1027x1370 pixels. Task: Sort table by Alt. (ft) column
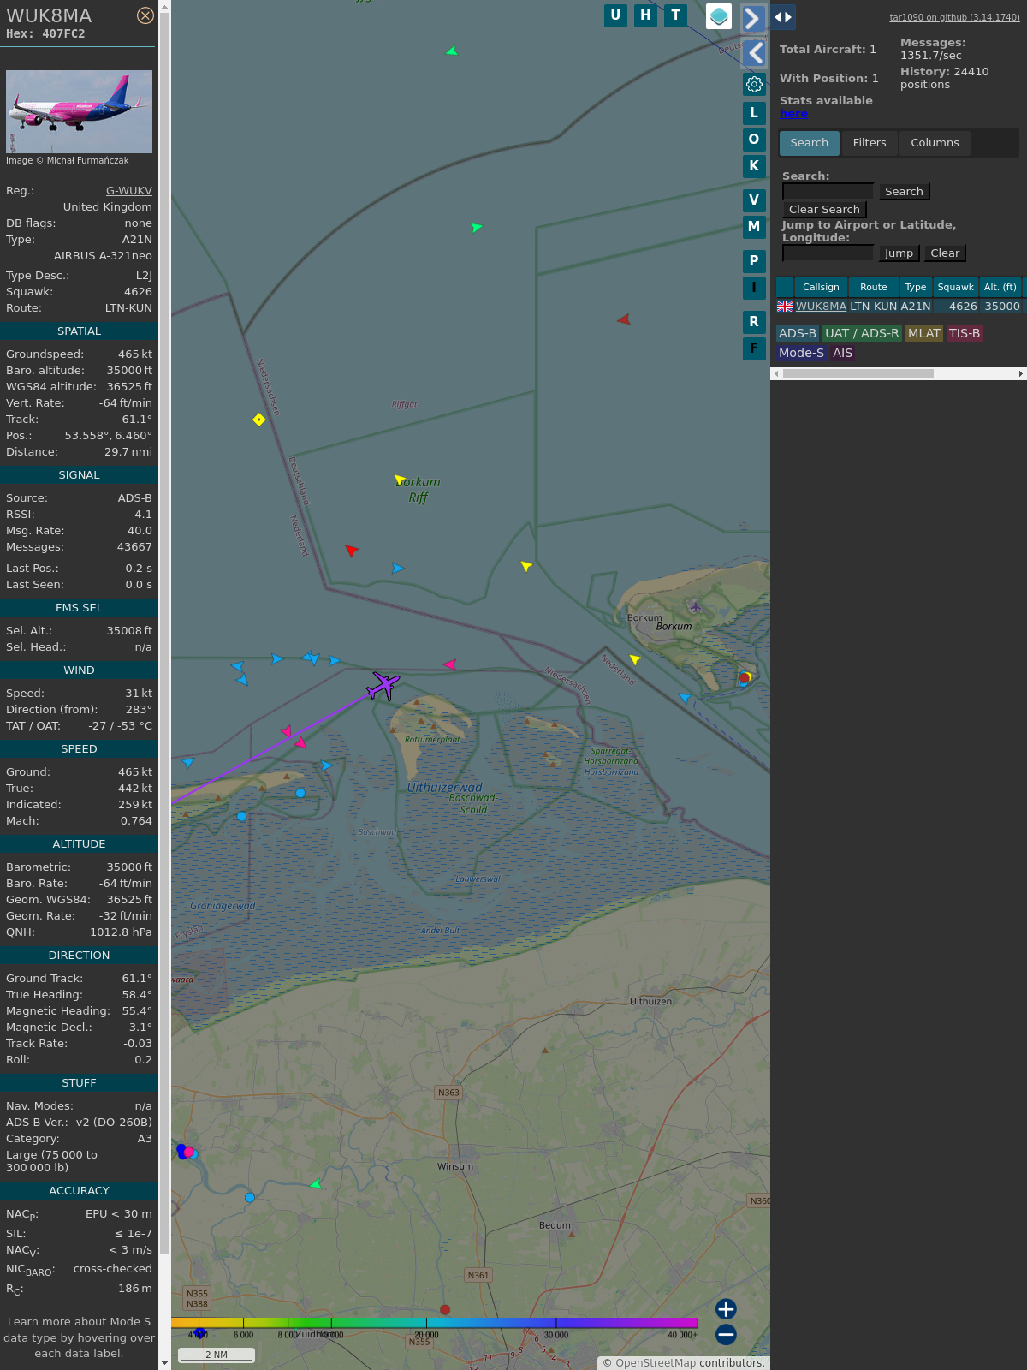tap(1000, 288)
